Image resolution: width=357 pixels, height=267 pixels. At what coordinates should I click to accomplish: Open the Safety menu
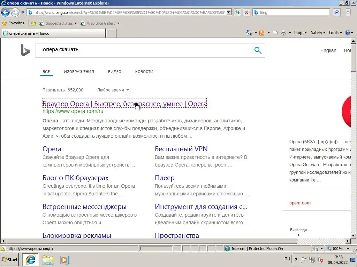tap(318, 33)
